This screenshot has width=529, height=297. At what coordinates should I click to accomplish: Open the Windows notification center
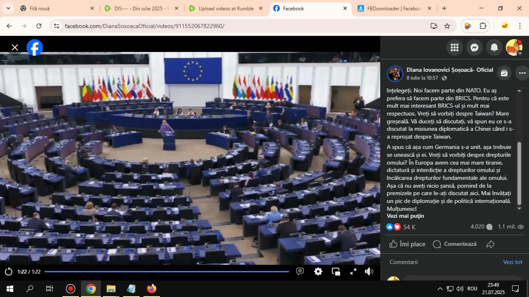tap(515, 289)
